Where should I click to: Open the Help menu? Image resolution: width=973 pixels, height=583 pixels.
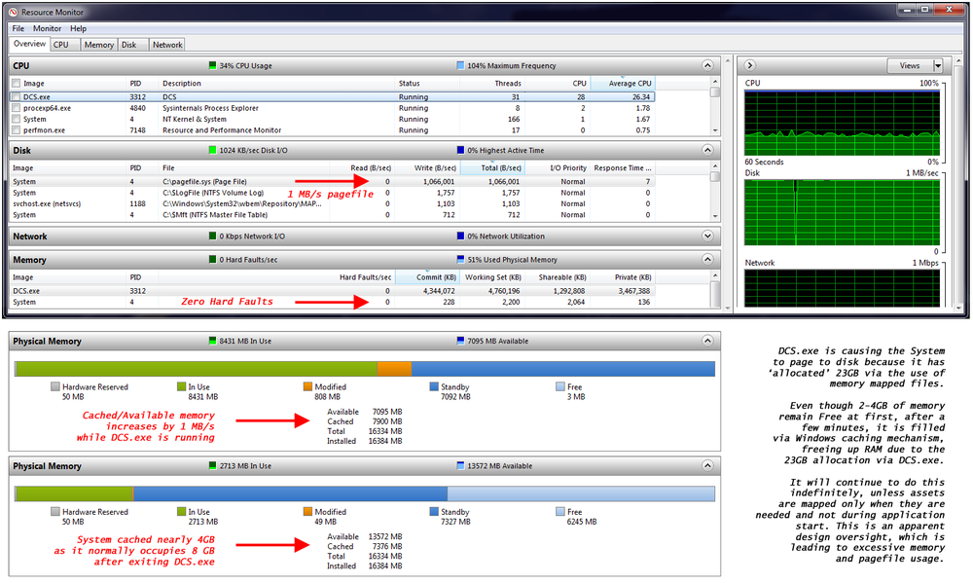click(78, 28)
